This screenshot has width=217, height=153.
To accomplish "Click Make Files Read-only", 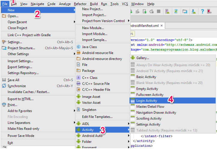I will (38, 128).
